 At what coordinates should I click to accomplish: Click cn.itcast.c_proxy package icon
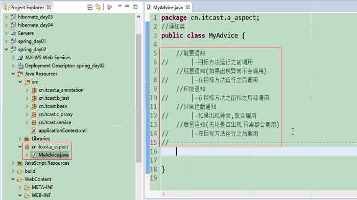pyautogui.click(x=34, y=114)
